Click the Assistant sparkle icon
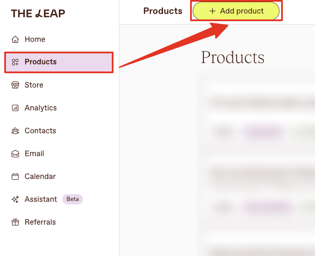315x256 pixels. (15, 199)
